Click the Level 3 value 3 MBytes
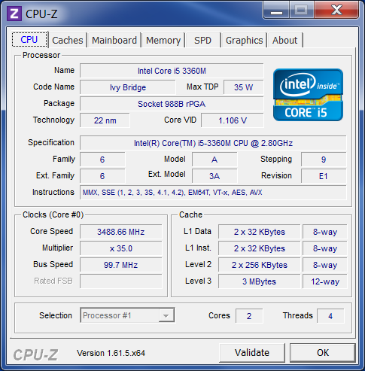 pos(260,281)
